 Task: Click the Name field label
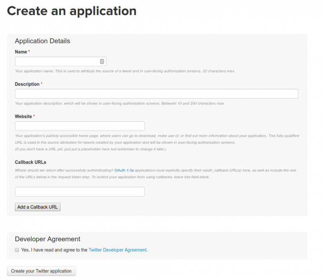(x=21, y=52)
